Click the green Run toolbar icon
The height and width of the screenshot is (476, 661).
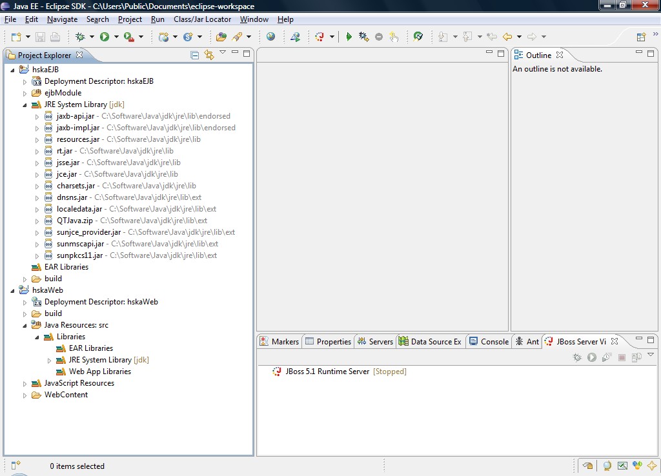click(x=105, y=37)
